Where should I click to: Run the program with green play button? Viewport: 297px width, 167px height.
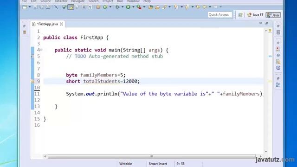pos(128,7)
